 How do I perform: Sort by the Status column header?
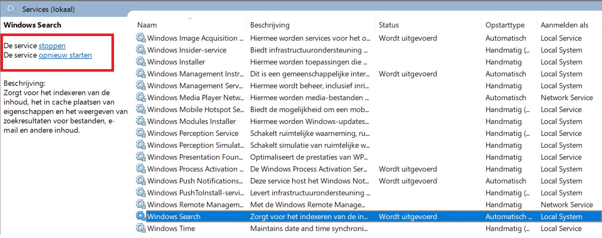pyautogui.click(x=389, y=25)
